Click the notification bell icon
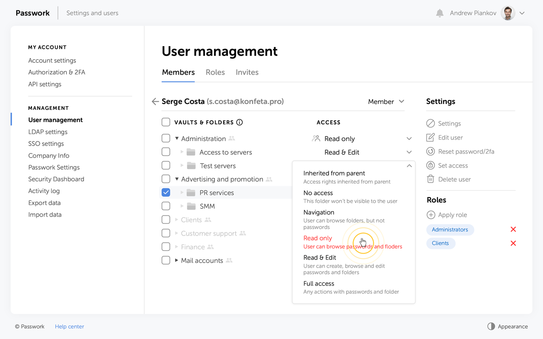The width and height of the screenshot is (543, 339). pos(439,14)
